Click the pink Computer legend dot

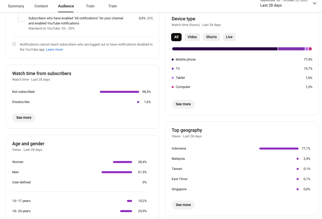click(173, 87)
